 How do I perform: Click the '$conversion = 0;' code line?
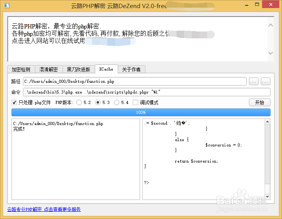[x=224, y=145]
